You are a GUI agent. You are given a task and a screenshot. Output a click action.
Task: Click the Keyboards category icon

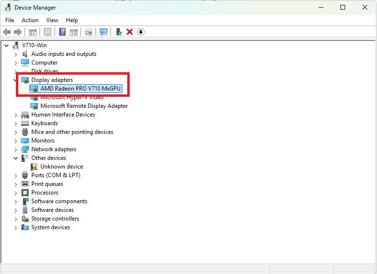pos(25,123)
